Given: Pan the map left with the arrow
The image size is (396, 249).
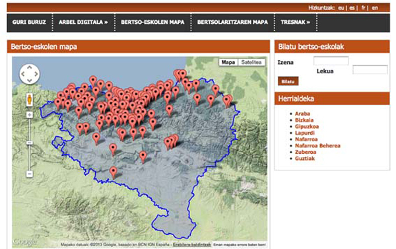Looking at the screenshot, I should coord(23,74).
